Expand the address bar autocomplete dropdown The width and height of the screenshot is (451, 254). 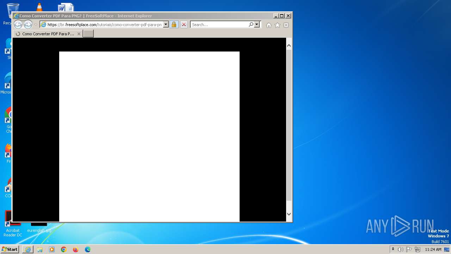166,25
